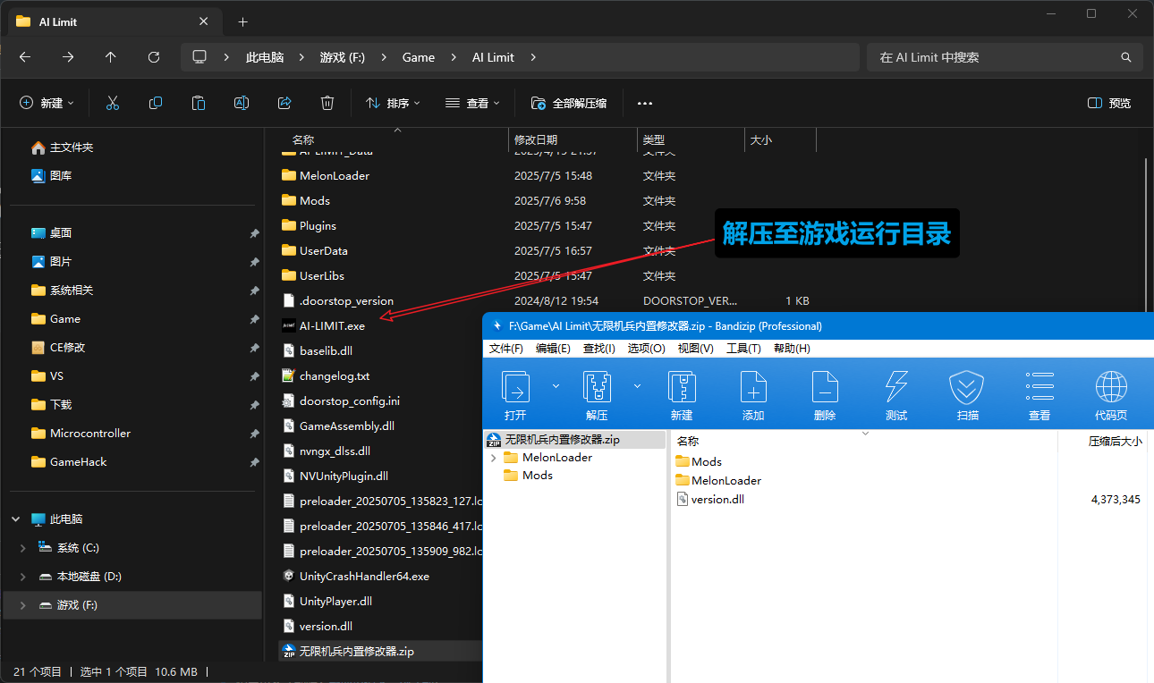The height and width of the screenshot is (683, 1154).
Task: Open Bandizip 帮助(H) menu
Action: [x=792, y=349]
